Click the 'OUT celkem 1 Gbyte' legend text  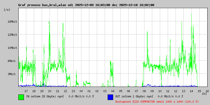[x=131, y=96]
